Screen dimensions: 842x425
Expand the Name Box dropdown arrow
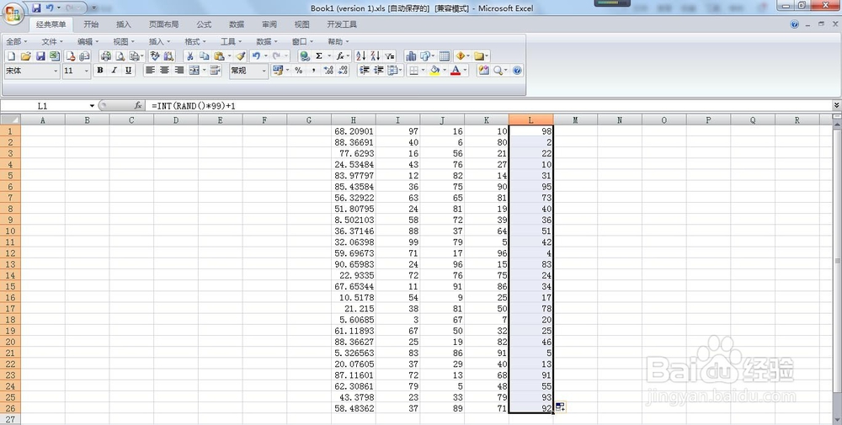click(x=92, y=106)
